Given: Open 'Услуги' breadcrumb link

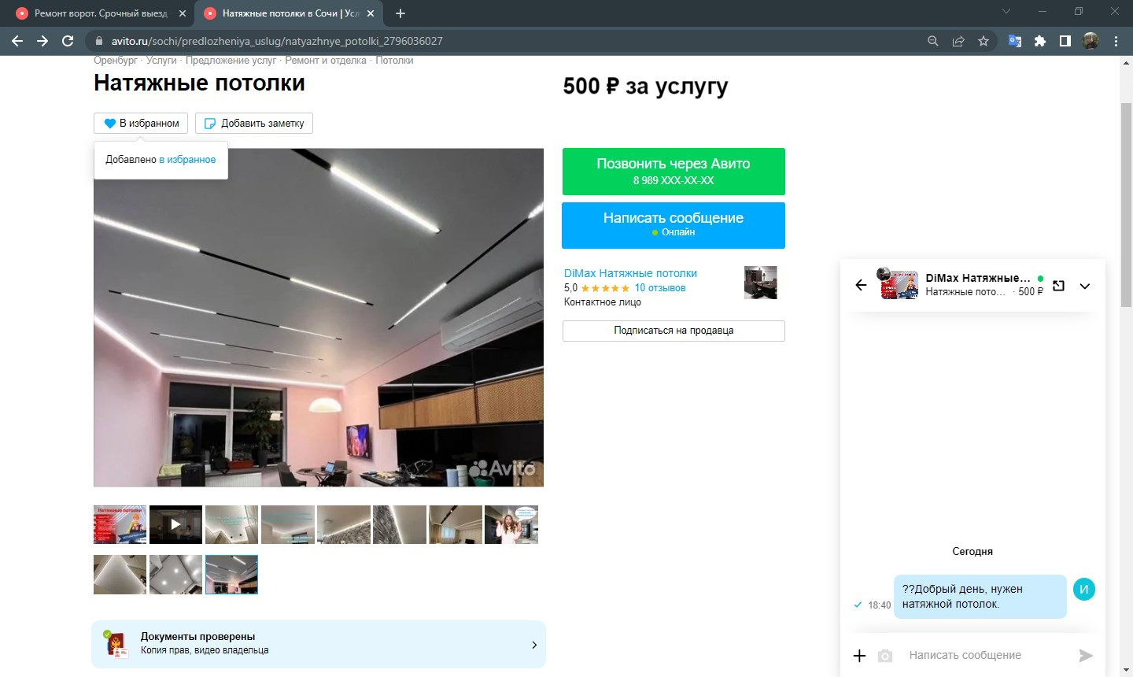Looking at the screenshot, I should click(x=161, y=61).
